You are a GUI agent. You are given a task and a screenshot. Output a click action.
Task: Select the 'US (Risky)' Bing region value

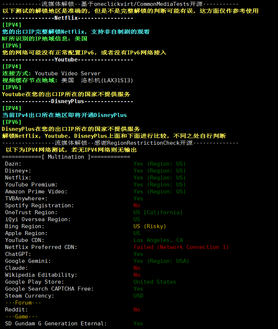tap(150, 226)
